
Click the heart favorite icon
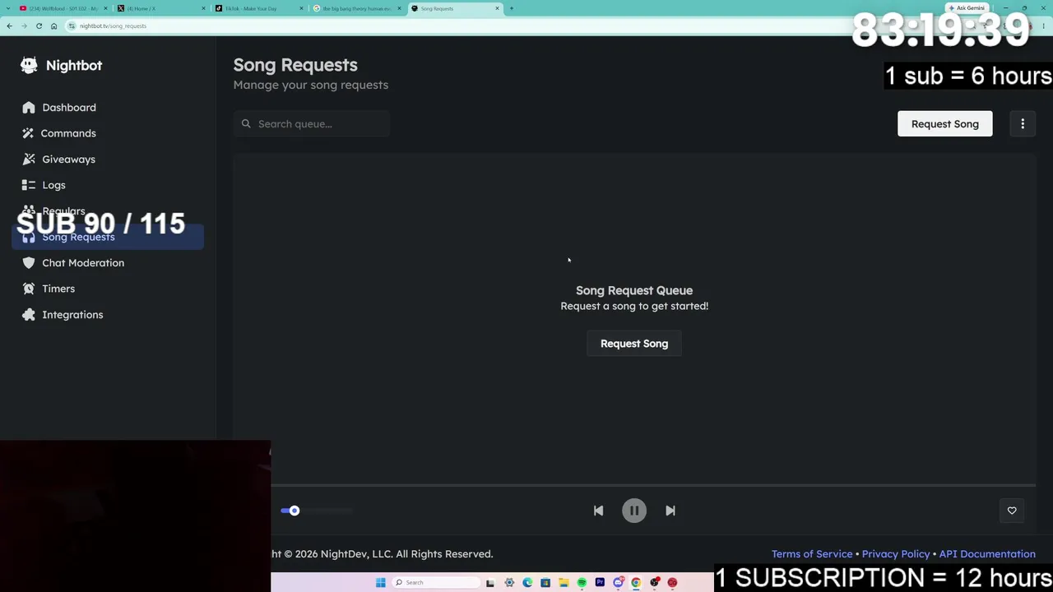click(1012, 511)
